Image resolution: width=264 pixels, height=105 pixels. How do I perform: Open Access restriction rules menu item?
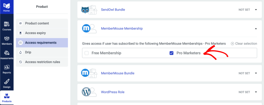[x=42, y=62]
